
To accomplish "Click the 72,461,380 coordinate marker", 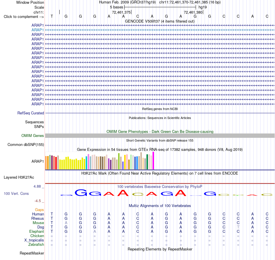I will tap(193, 12).
